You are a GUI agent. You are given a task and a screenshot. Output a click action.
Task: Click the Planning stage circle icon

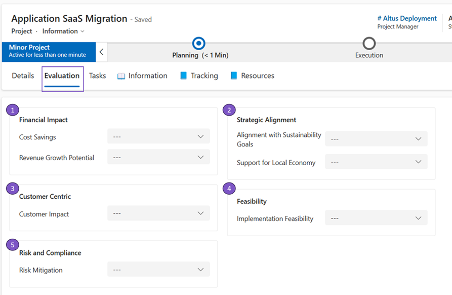click(199, 43)
